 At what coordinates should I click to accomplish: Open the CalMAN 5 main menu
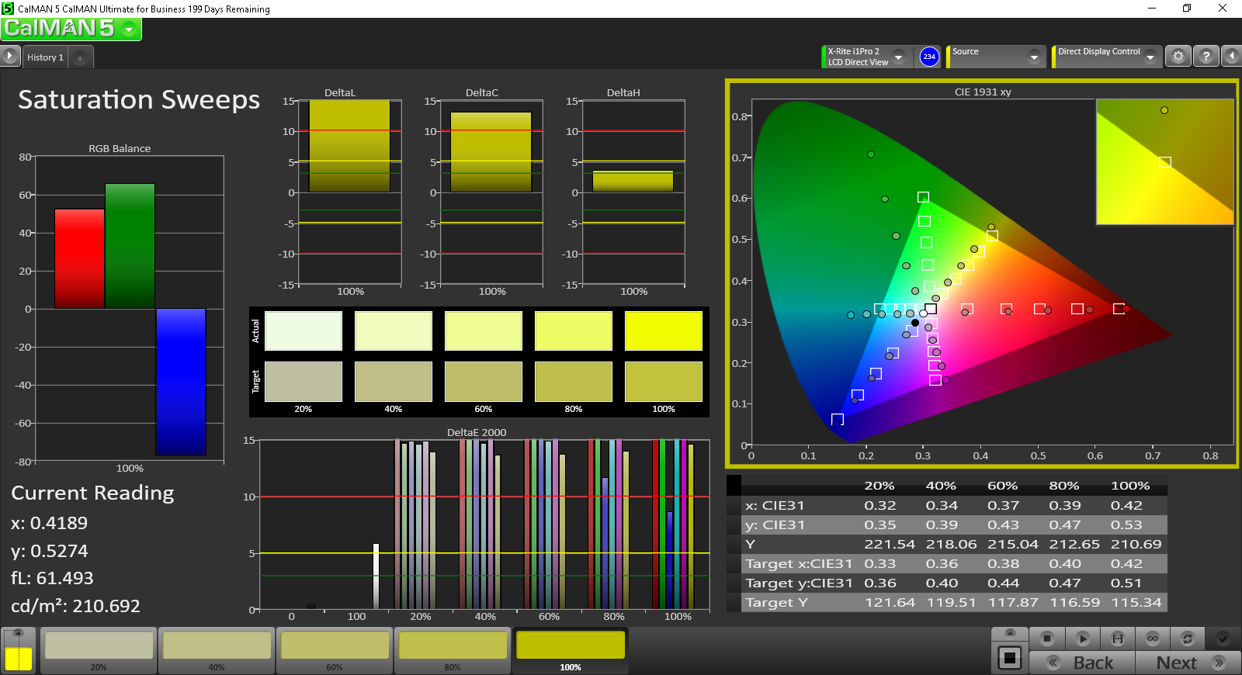click(x=71, y=29)
